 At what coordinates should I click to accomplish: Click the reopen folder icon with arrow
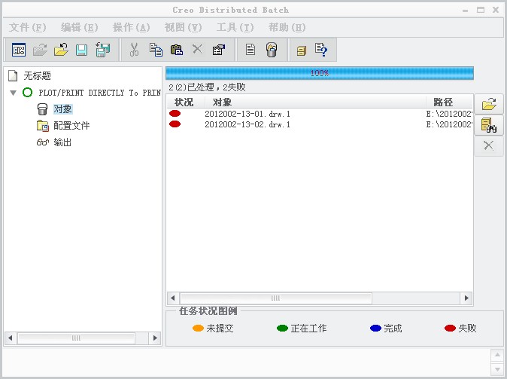(61, 50)
